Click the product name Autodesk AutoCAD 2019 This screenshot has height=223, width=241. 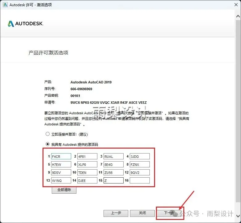tap(91, 82)
